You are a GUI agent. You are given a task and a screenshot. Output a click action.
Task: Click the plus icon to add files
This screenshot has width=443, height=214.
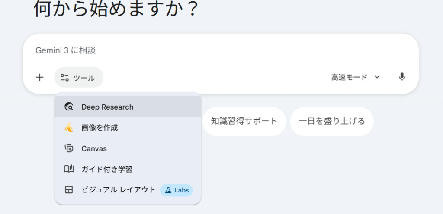(39, 78)
